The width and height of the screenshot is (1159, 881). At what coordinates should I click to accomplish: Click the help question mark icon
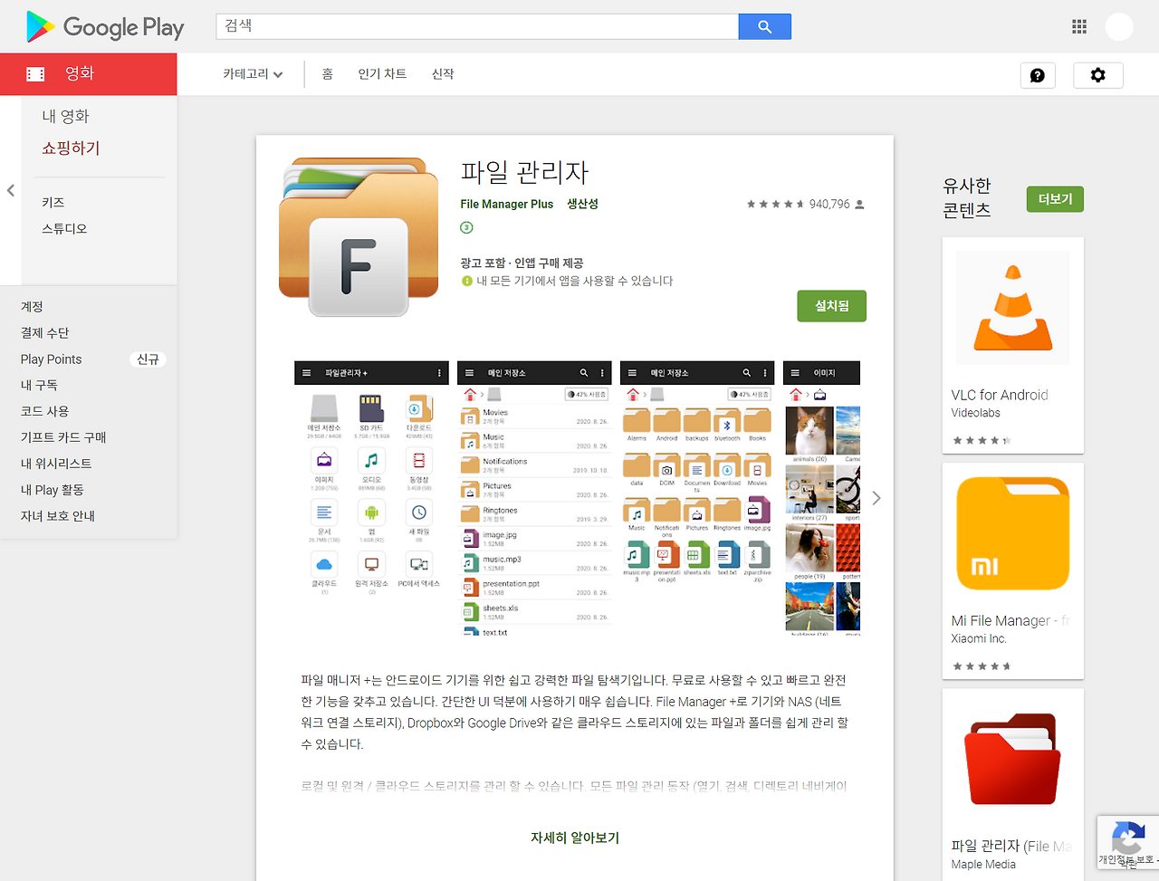pos(1038,75)
